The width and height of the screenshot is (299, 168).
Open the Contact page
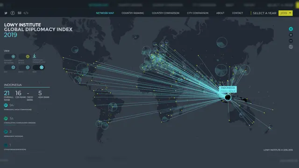237,13
